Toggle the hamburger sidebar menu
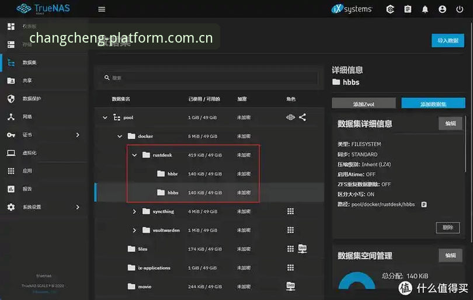Screen dimensions: 473x300 click(x=102, y=9)
